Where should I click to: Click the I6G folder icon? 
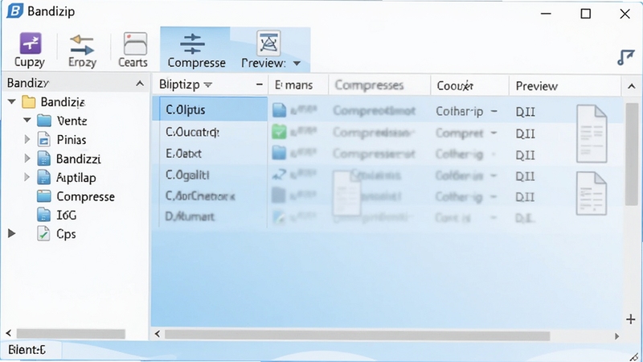[x=44, y=215]
